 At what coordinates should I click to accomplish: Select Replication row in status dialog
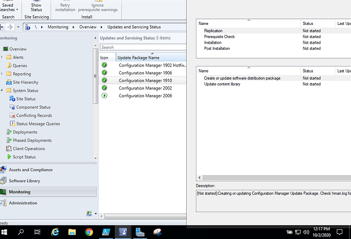[274, 30]
